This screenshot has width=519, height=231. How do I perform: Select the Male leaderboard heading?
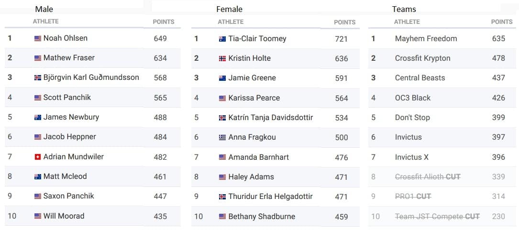44,9
